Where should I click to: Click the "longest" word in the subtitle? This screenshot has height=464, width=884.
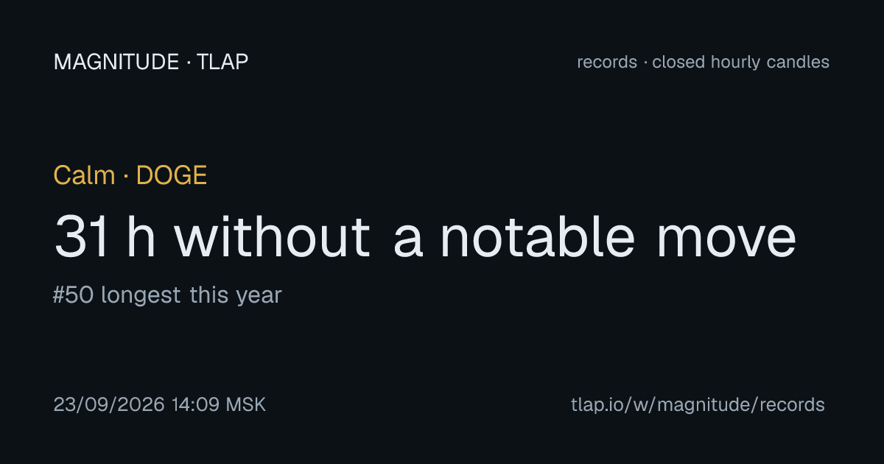click(141, 296)
